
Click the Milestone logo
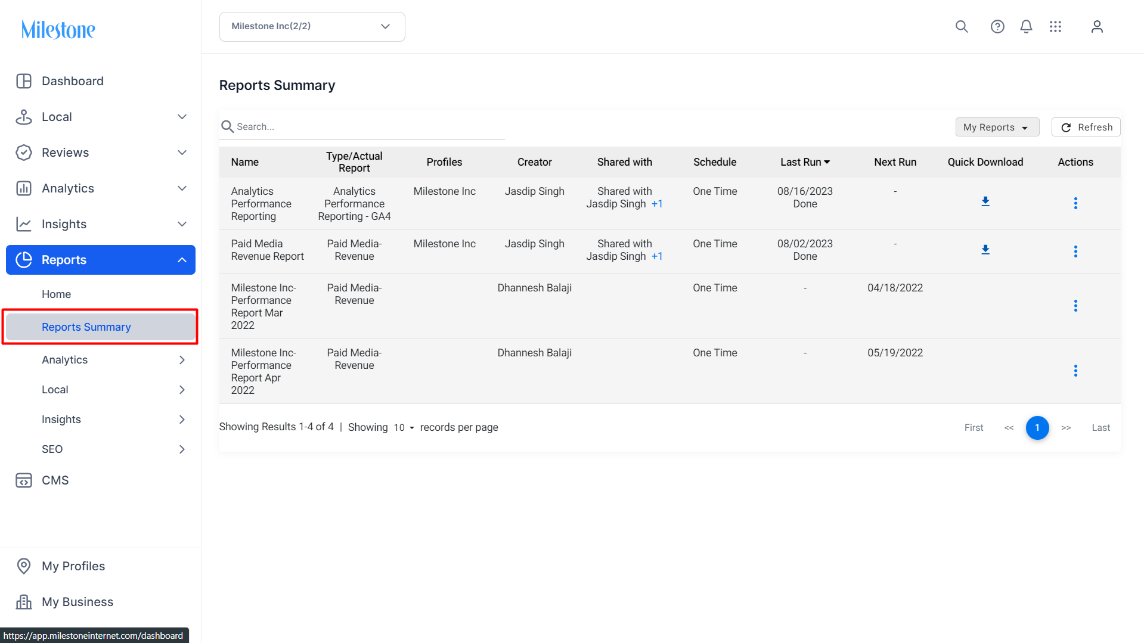(58, 29)
